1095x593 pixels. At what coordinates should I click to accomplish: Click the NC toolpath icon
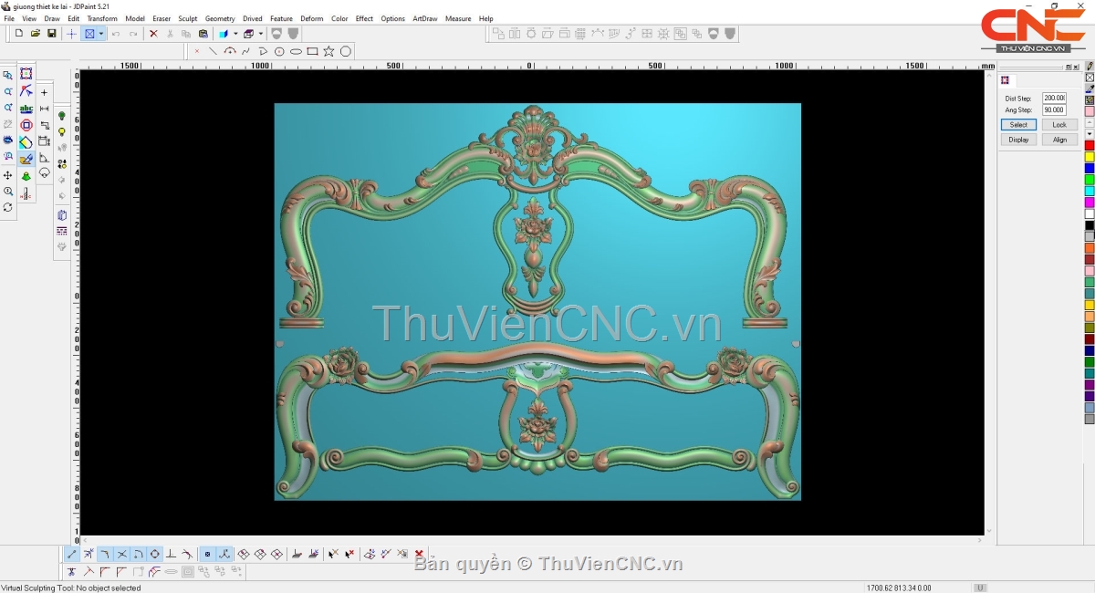point(26,193)
